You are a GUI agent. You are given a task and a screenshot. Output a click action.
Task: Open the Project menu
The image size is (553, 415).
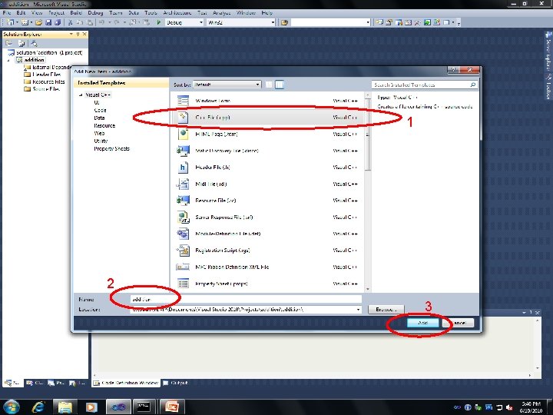coord(56,13)
